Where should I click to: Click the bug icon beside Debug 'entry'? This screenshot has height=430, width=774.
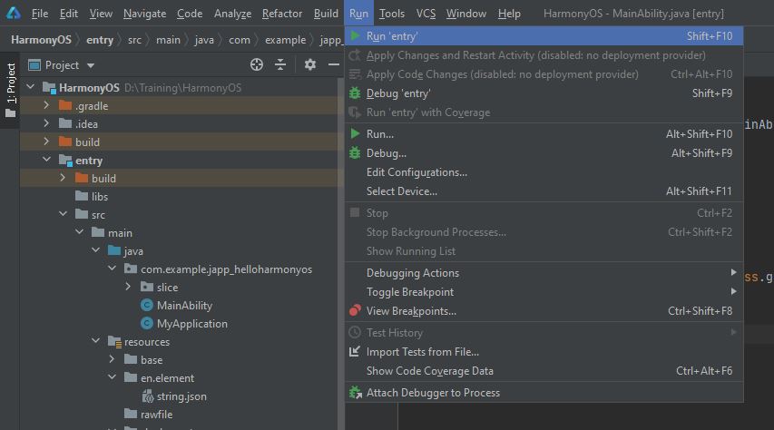pos(355,93)
